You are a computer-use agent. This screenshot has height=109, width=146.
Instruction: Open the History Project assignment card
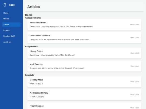pos(84,53)
